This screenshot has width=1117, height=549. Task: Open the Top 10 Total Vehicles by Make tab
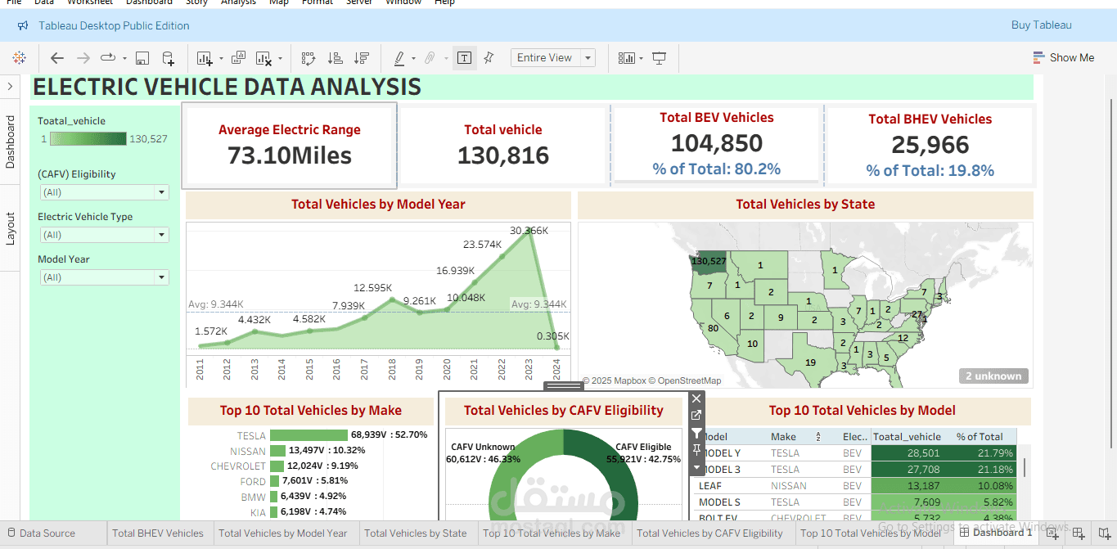[552, 533]
